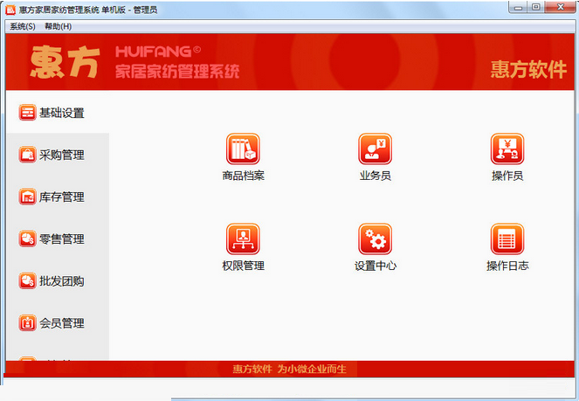Viewport: 579px width, 401px height.
Task: Click the 惠方软件 为小微企业而生 footer text
Action: (x=290, y=369)
